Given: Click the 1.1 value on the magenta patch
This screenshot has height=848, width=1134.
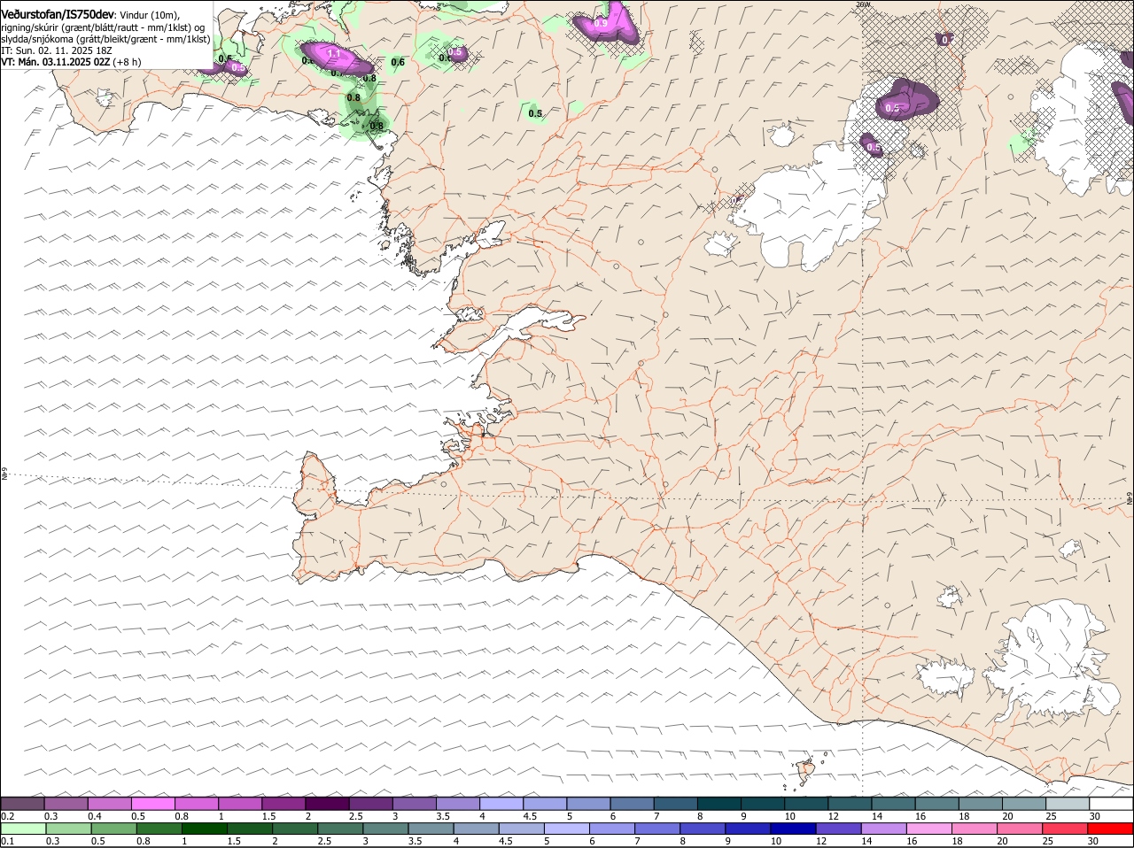Looking at the screenshot, I should point(334,54).
